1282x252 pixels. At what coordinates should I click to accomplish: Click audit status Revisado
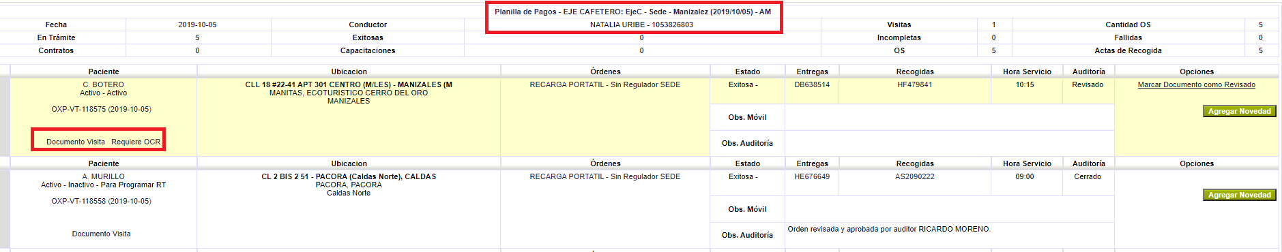(x=1088, y=84)
